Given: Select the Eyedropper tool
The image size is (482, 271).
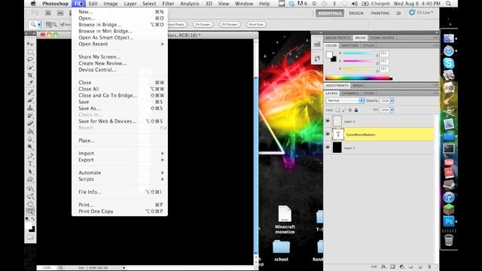Looking at the screenshot, I should [x=30, y=83].
